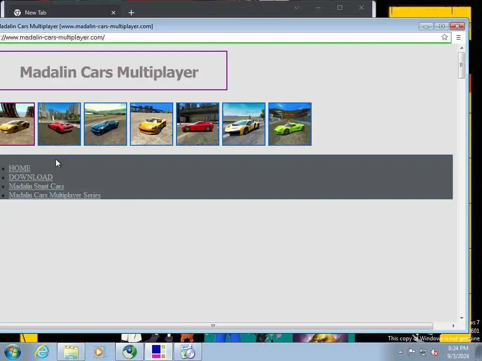The width and height of the screenshot is (482, 361).
Task: Add a new tab in Chrome window
Action: pos(131,13)
